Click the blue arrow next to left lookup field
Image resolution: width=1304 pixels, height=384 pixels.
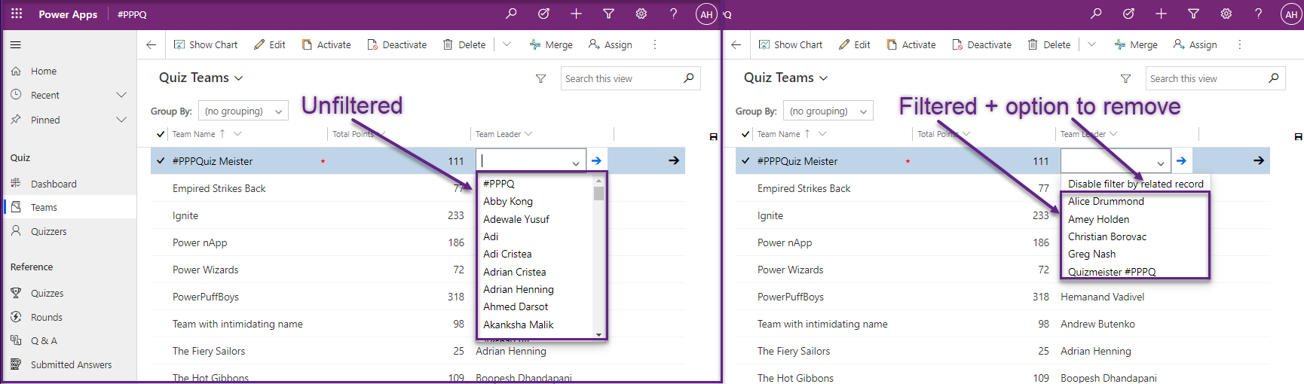click(596, 160)
